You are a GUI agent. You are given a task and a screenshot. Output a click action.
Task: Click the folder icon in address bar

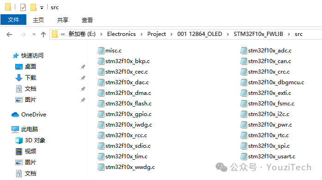55,34
